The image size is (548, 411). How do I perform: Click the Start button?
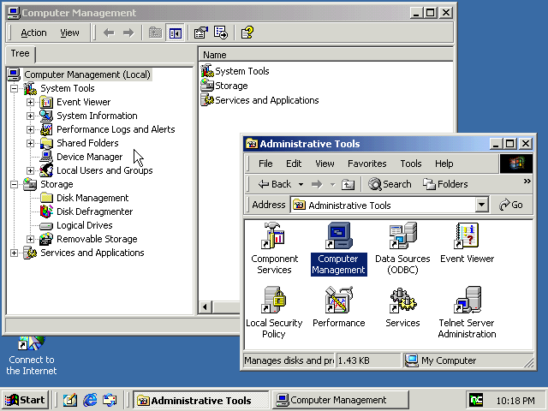[x=25, y=400]
